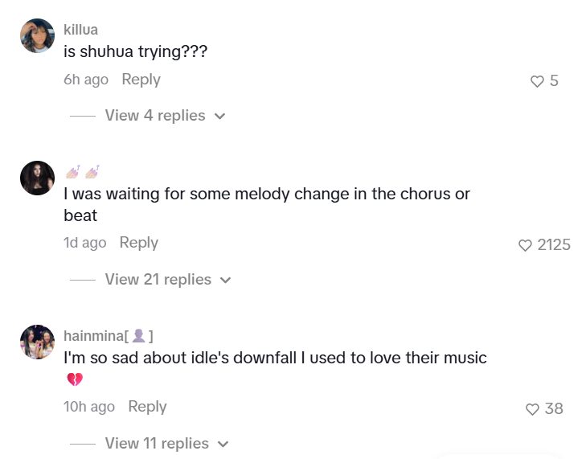Click the chevron next to 4 replies

(219, 116)
